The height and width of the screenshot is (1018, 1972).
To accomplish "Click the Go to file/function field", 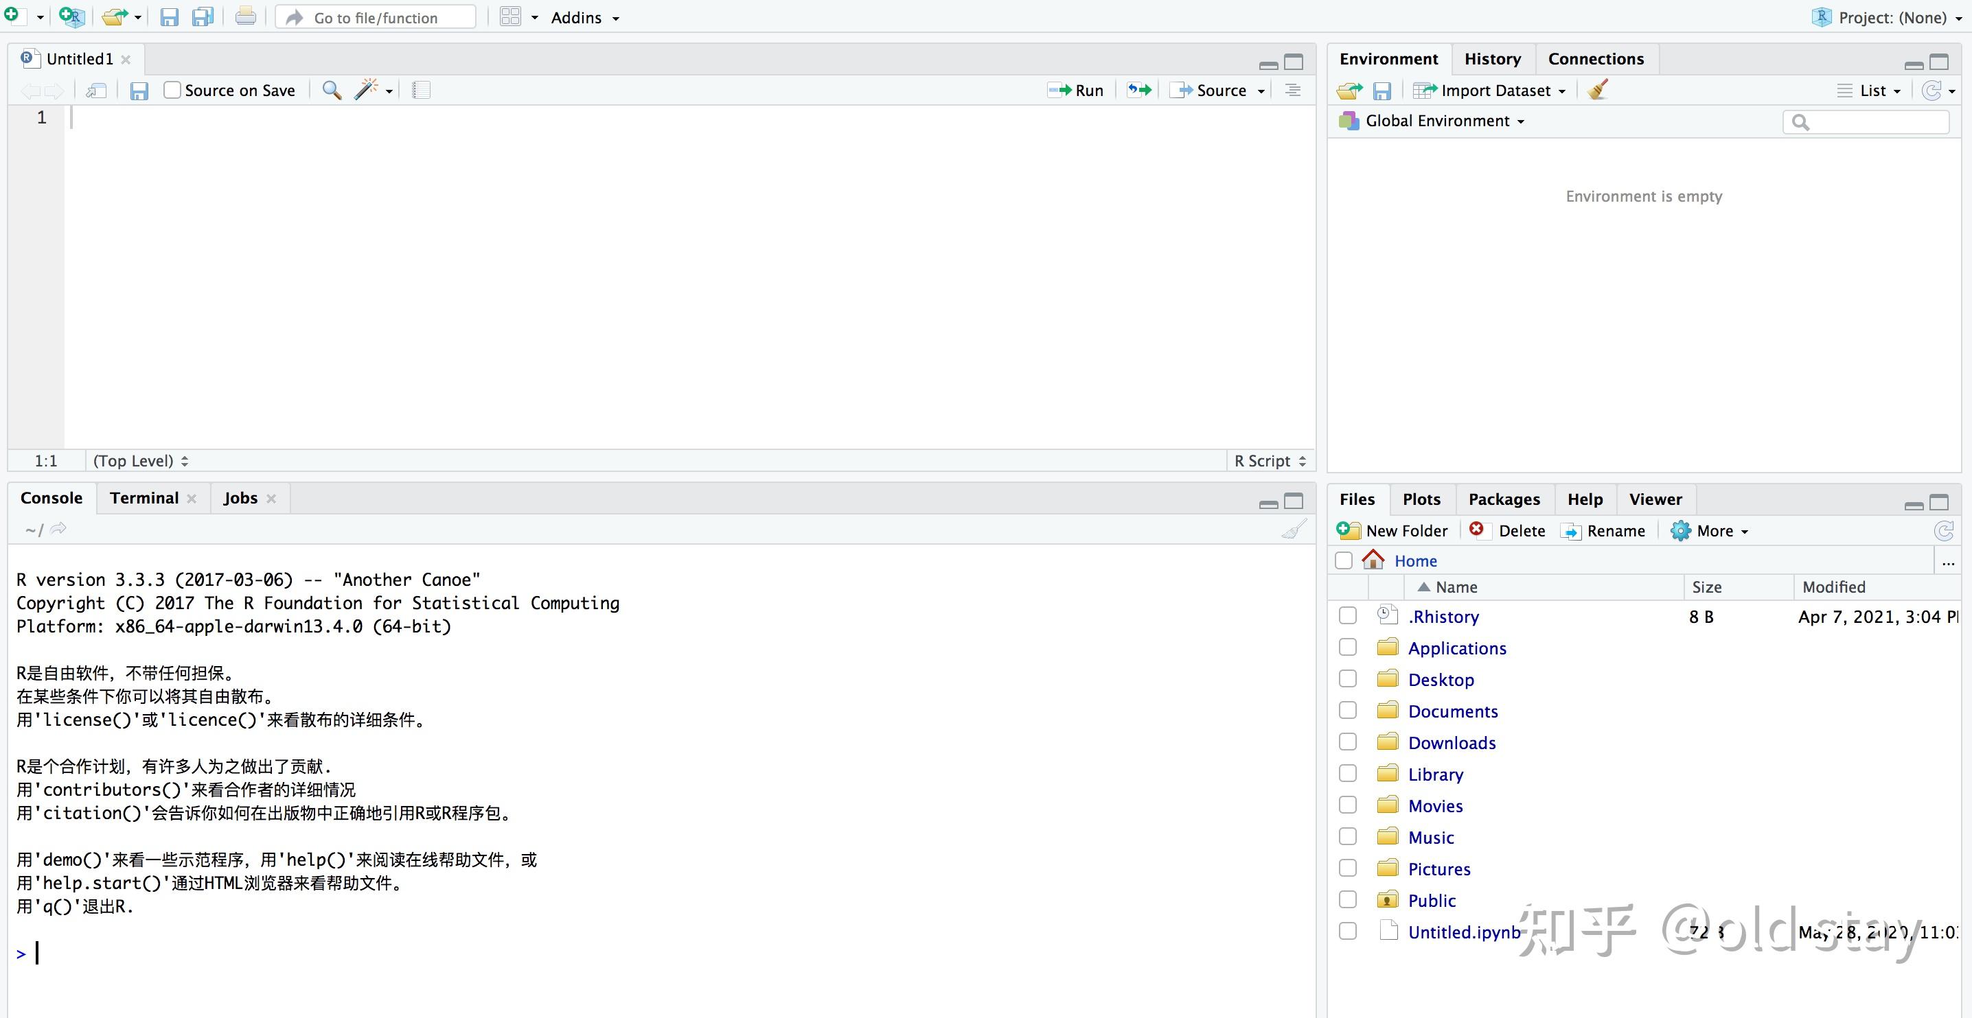I will point(376,18).
